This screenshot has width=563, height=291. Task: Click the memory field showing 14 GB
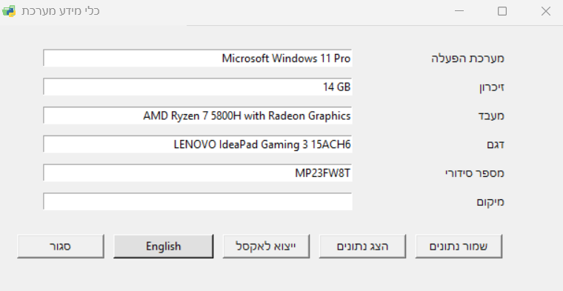(x=198, y=87)
